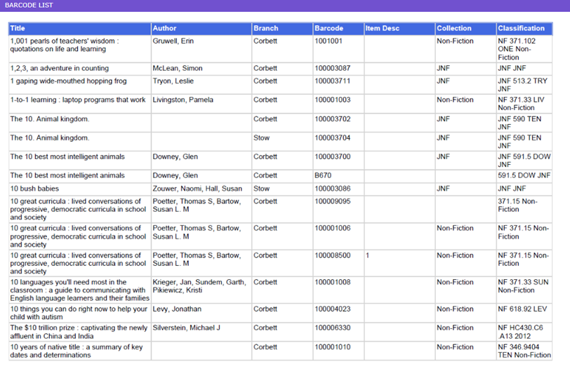
Task: Select author 'McLean, Simon'
Action: (x=178, y=68)
